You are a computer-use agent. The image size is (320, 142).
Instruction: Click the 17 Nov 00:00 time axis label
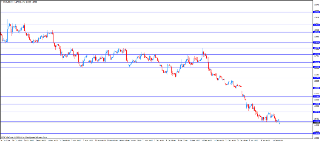coord(113,141)
